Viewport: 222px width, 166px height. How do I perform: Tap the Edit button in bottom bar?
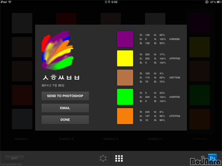[x=15, y=158]
